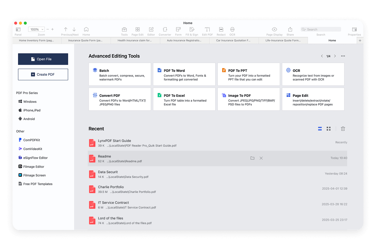Viewport: 376px width, 250px height.
Task: Focus the Search field
Action: pos(321,29)
